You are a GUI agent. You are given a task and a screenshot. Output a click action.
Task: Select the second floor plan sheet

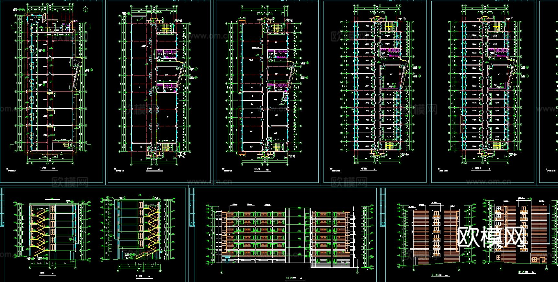(159, 92)
